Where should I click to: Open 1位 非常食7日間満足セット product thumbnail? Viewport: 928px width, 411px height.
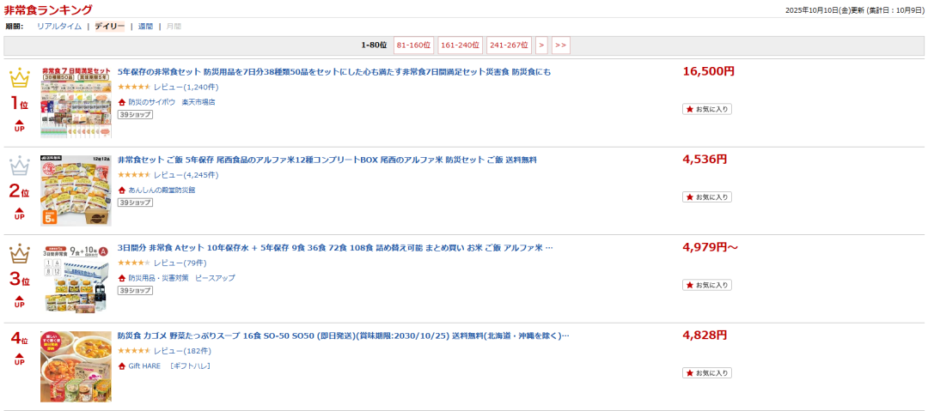pos(76,102)
